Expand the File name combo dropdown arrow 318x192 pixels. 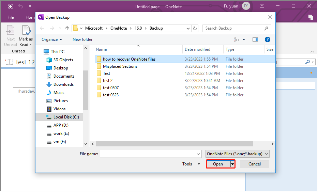coord(198,154)
